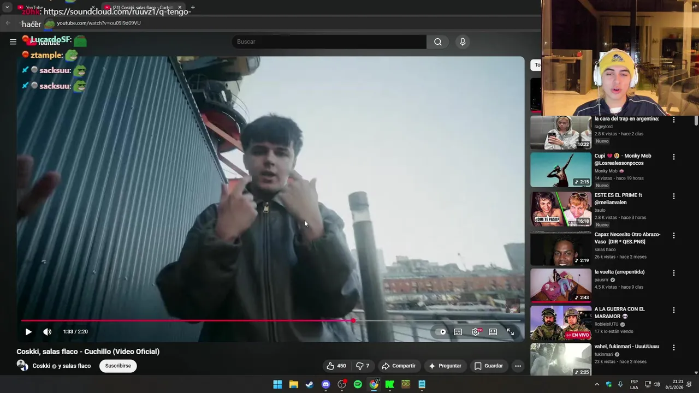Mute the video volume

(x=48, y=331)
